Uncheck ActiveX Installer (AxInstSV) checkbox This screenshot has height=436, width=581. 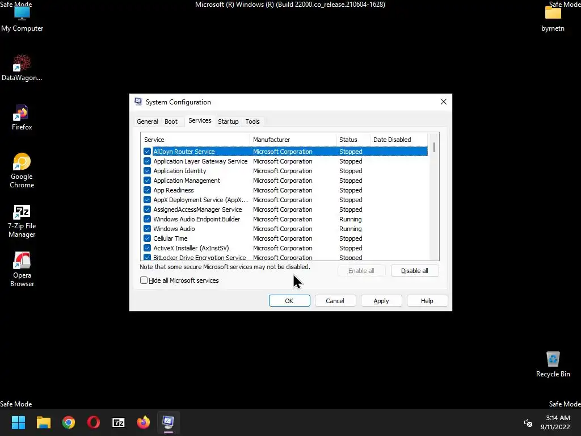tap(147, 248)
